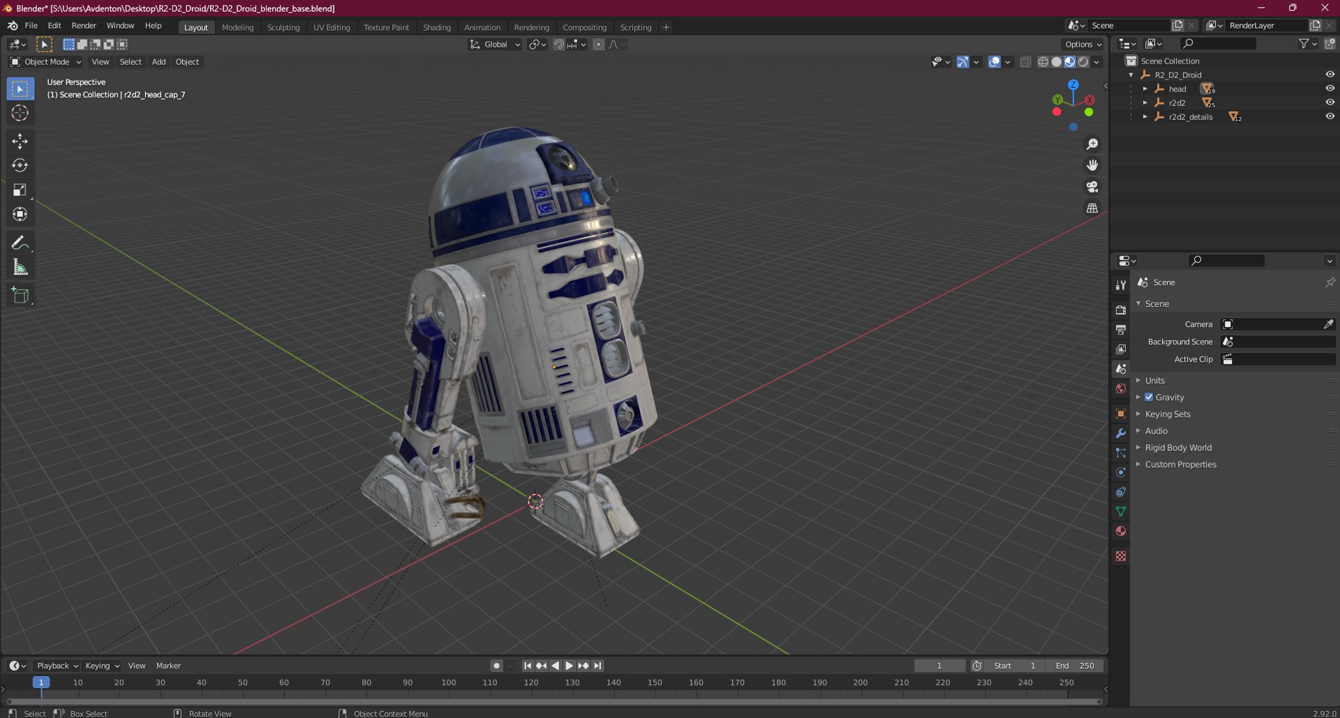
Task: Open Material properties tab icon
Action: click(1121, 531)
